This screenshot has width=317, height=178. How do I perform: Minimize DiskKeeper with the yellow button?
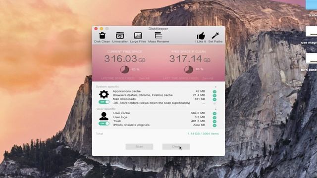click(x=102, y=29)
